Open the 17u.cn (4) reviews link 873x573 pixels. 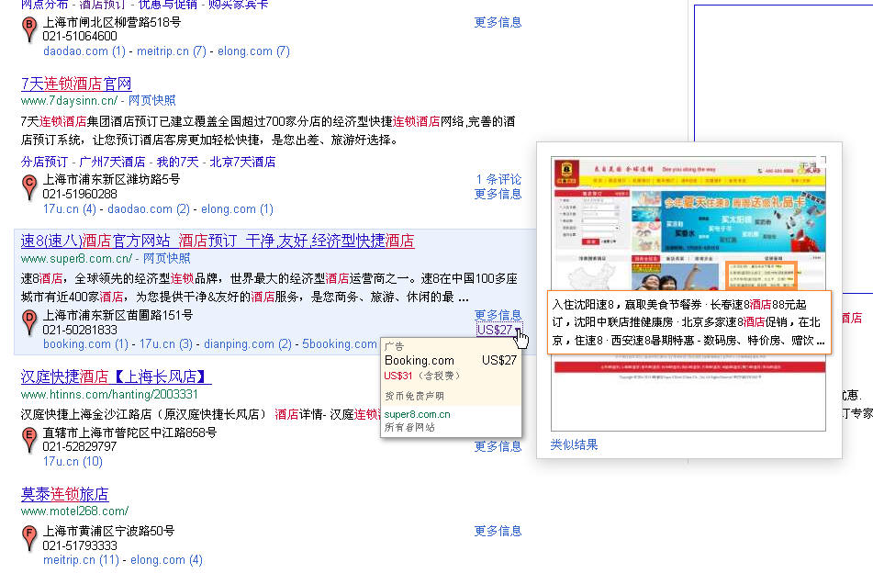click(x=70, y=209)
